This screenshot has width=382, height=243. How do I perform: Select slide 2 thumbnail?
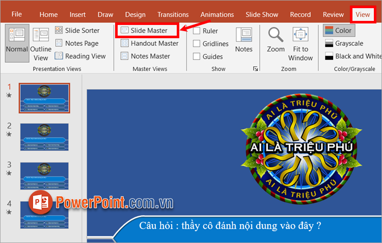click(44, 137)
